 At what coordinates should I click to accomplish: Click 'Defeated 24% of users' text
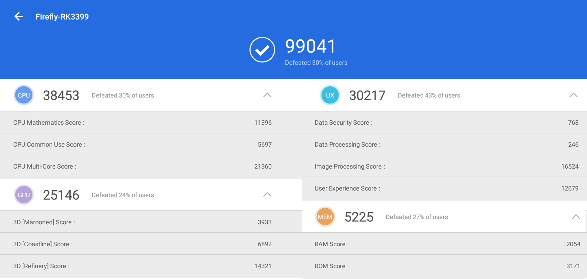[x=123, y=195]
